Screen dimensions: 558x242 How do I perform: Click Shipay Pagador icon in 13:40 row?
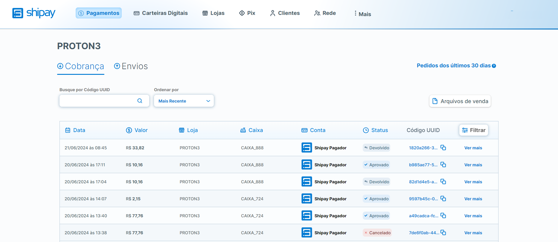coord(307,215)
